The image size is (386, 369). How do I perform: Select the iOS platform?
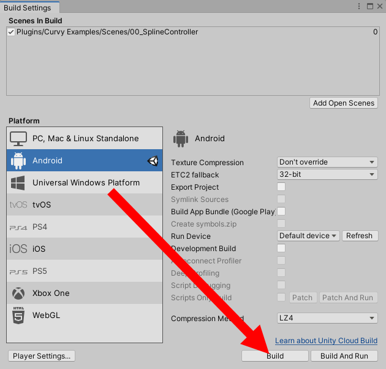pyautogui.click(x=85, y=249)
